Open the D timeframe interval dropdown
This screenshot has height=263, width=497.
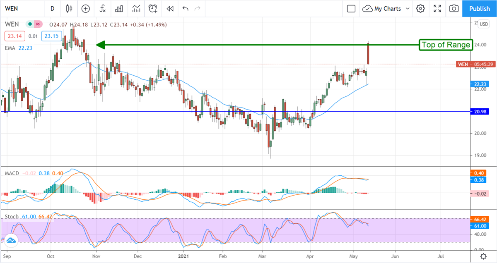tap(52, 8)
